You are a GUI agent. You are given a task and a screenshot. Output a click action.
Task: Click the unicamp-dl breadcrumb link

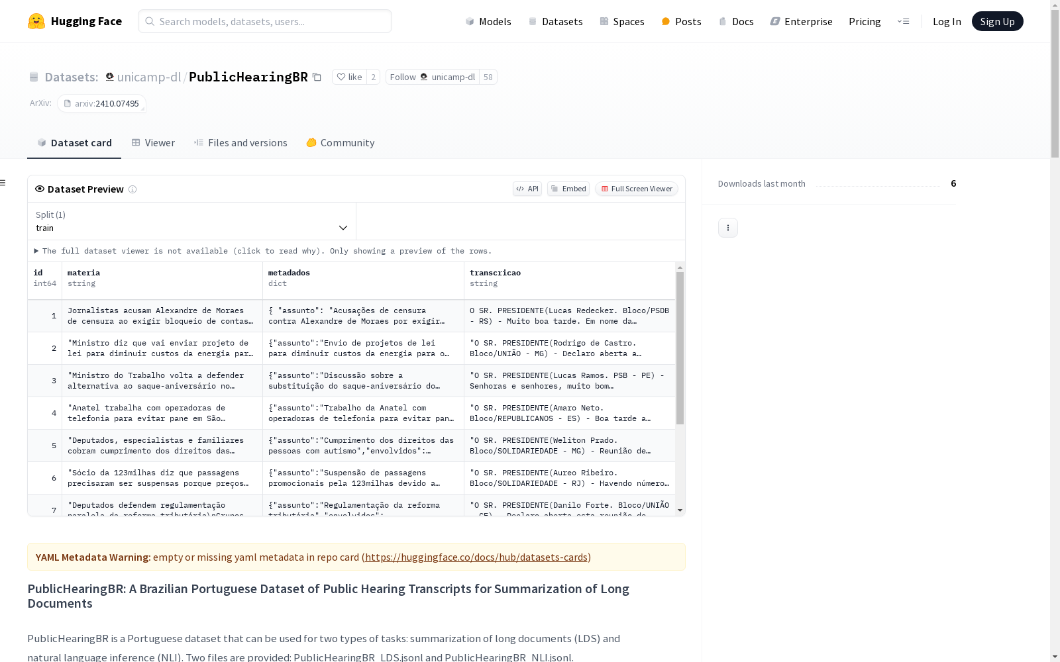[149, 77]
